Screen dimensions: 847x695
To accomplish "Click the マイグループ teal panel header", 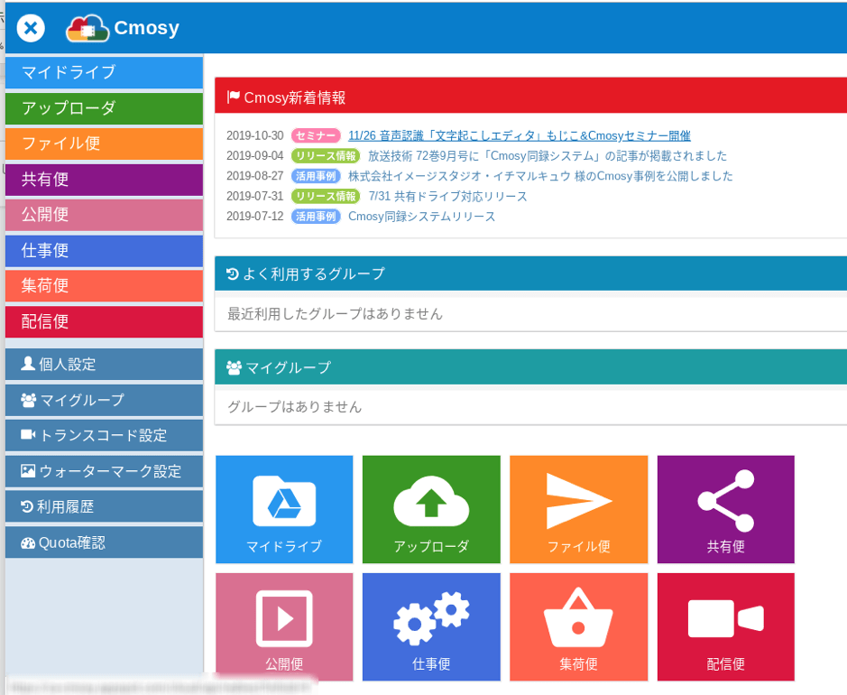I will [530, 367].
